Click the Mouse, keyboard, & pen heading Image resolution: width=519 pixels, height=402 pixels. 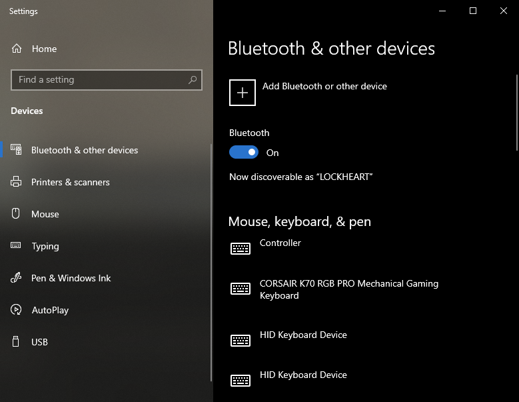click(x=300, y=221)
